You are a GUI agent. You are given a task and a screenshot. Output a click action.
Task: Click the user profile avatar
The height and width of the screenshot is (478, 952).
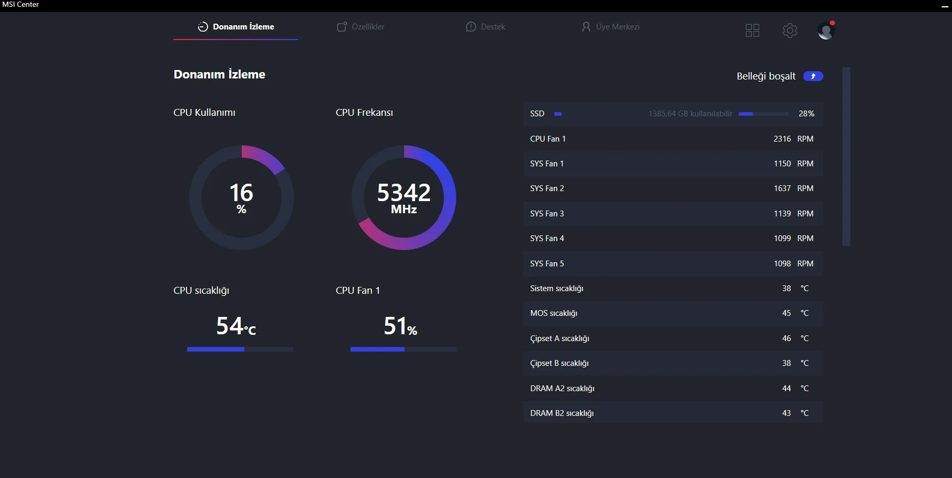point(826,31)
